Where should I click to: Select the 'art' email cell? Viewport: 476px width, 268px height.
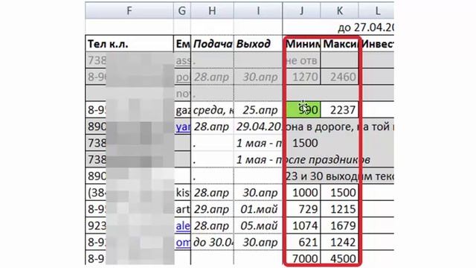(183, 209)
